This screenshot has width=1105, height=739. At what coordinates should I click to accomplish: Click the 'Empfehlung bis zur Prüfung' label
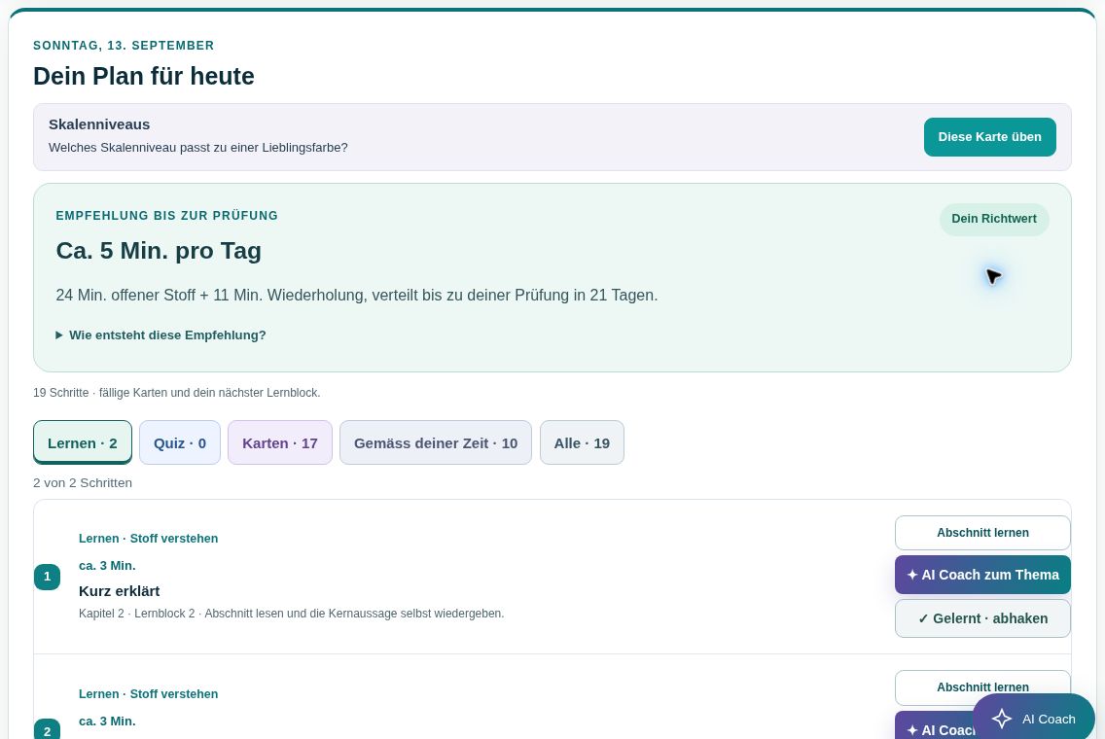point(167,216)
